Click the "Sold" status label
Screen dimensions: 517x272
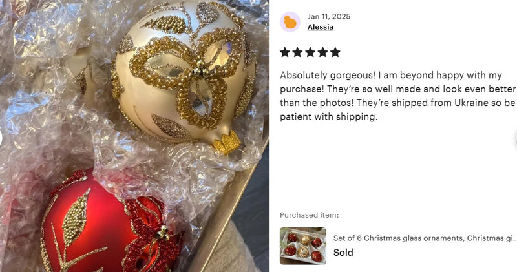pos(343,253)
